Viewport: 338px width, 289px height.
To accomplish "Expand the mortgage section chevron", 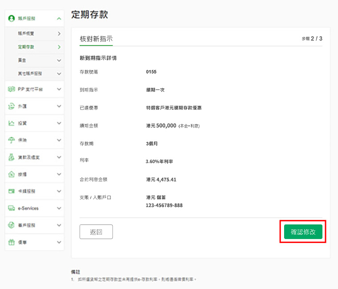I will tap(59, 174).
